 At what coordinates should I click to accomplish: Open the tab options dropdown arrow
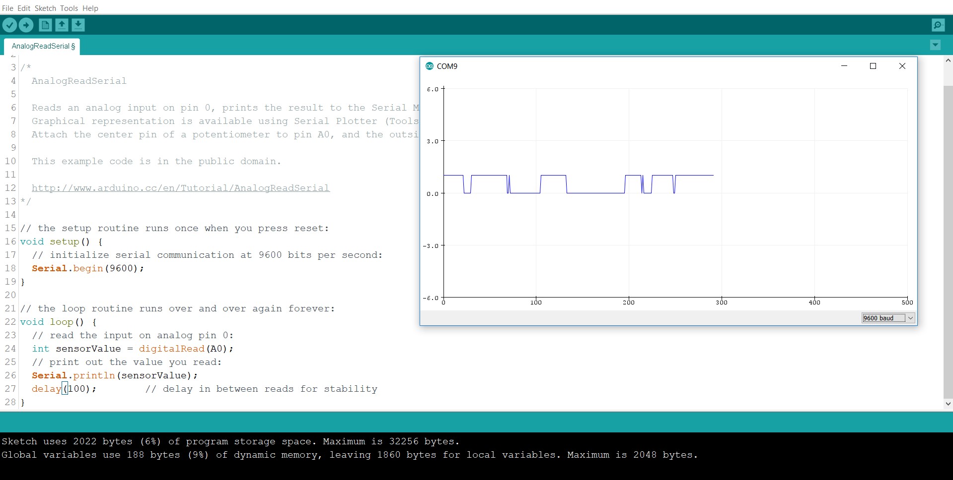pos(935,45)
